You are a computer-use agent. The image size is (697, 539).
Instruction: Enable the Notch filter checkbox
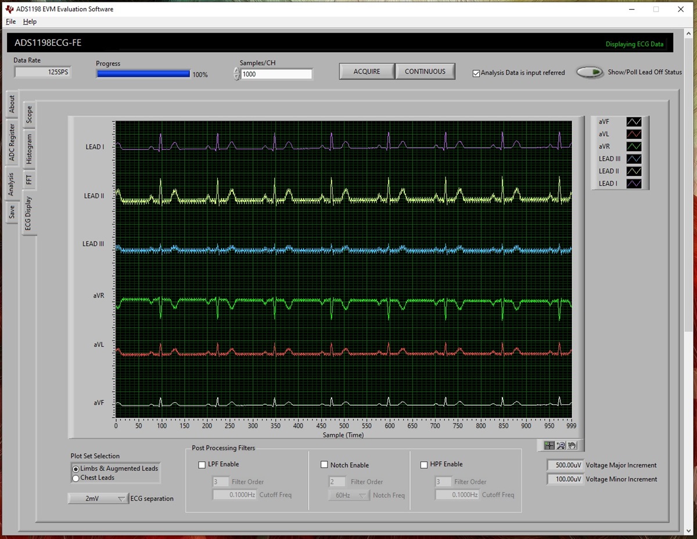[325, 465]
